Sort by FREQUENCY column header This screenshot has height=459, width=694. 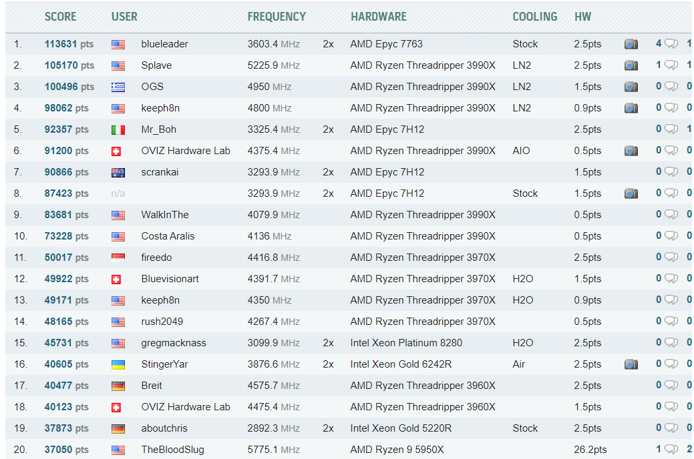277,17
